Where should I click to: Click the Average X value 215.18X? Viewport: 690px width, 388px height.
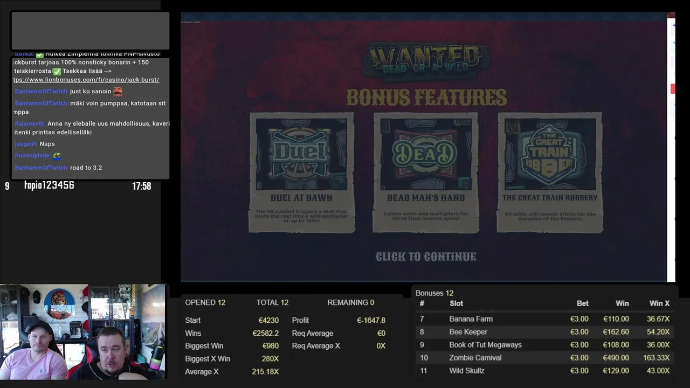pos(265,372)
